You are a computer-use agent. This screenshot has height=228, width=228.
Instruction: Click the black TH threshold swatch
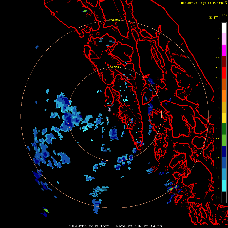coord(224,197)
